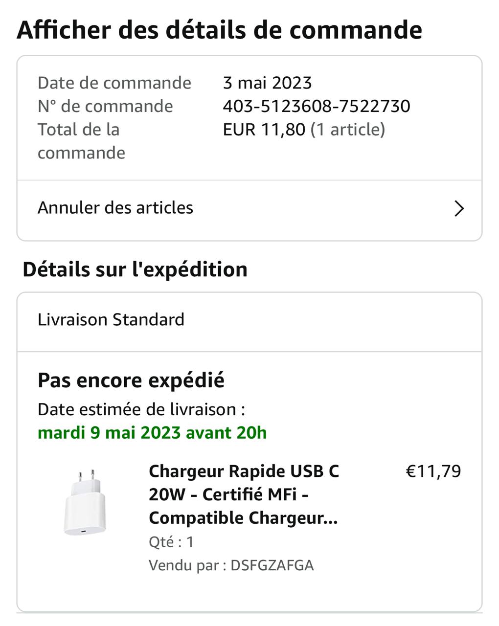
Task: Click the Pas encore expédié status
Action: coord(131,380)
